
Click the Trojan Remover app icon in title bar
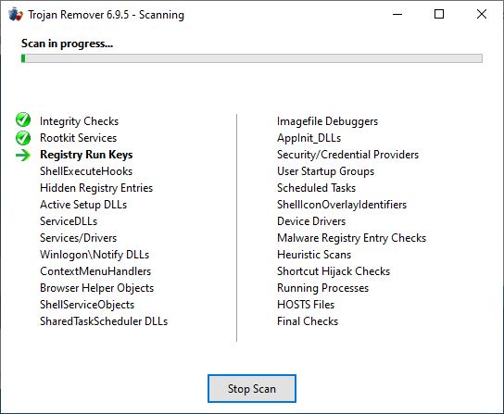pos(16,15)
